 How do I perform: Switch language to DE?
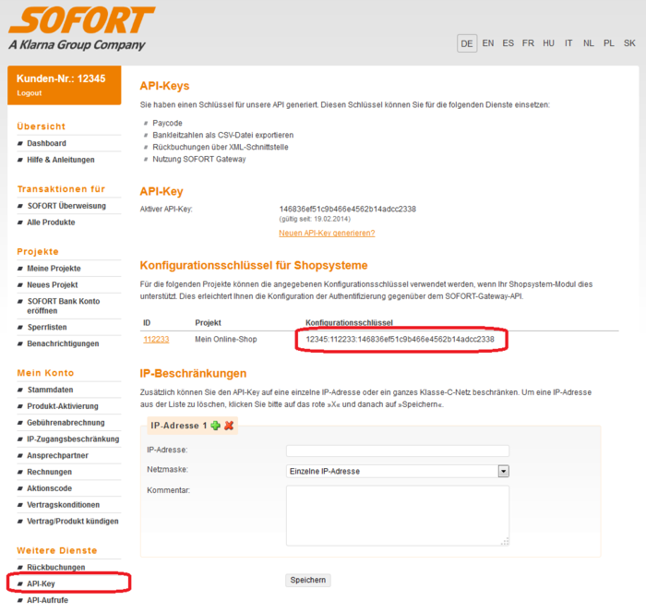(x=467, y=43)
